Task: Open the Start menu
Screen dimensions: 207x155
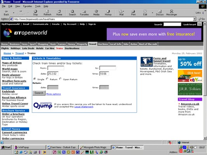Action: tap(6, 147)
